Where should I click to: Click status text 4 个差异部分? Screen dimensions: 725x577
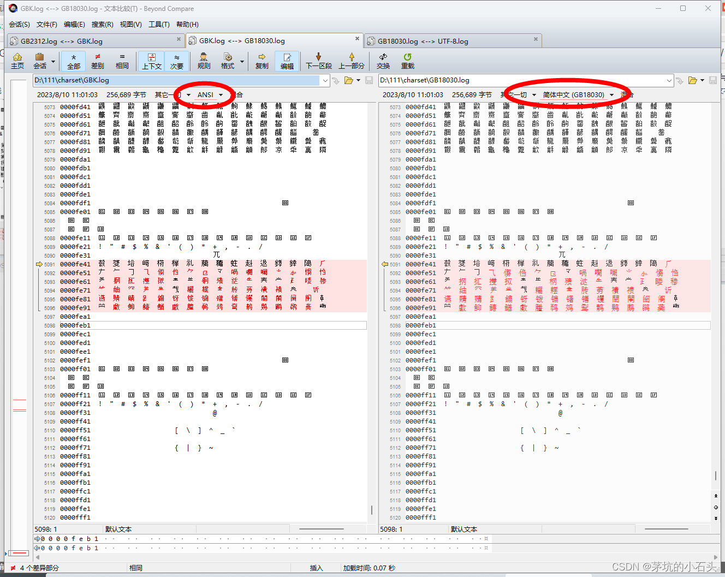[39, 568]
